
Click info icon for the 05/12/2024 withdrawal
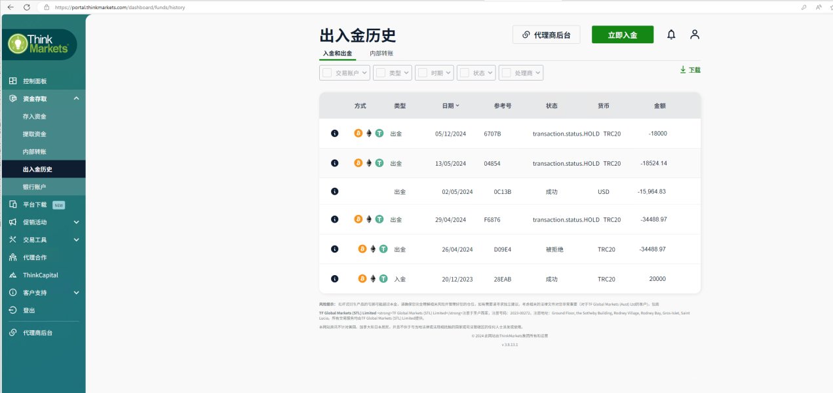(334, 134)
